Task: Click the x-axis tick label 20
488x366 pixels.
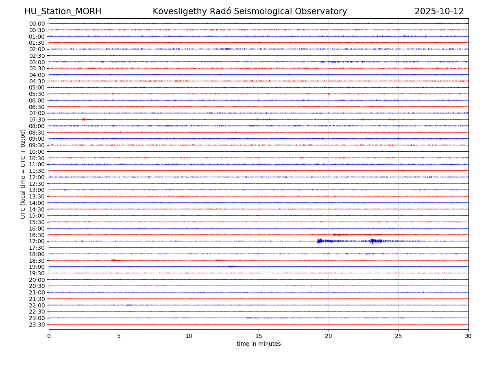Action: 329,336
